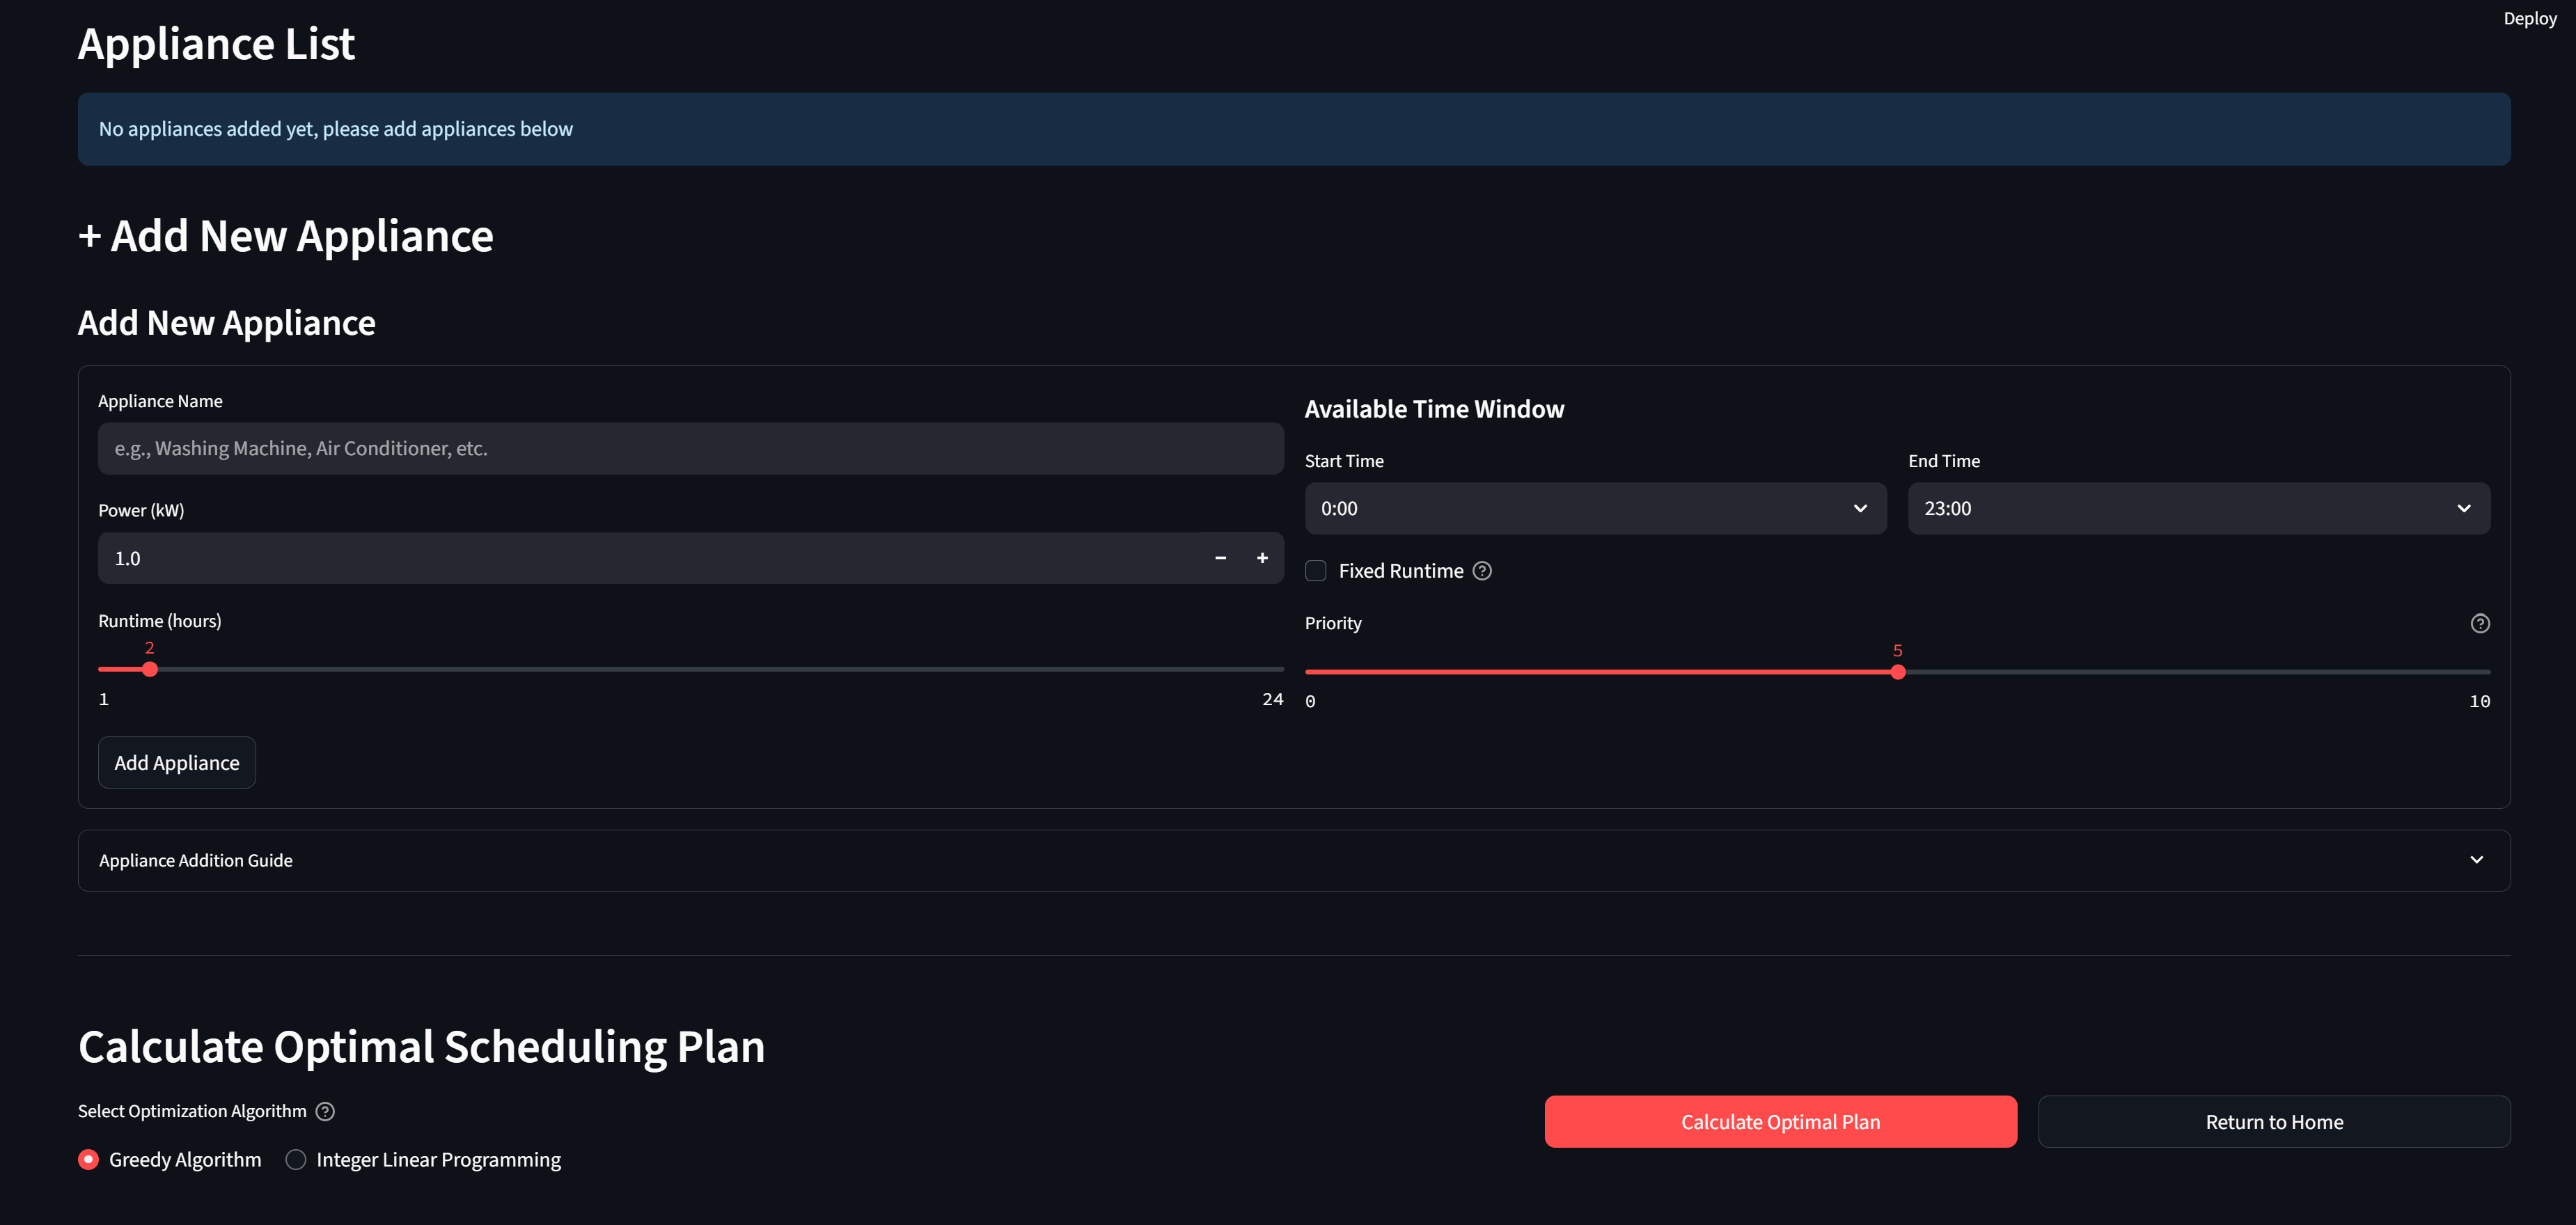Select the Greedy Algorithm radio button
This screenshot has width=2576, height=1225.
pos(89,1159)
